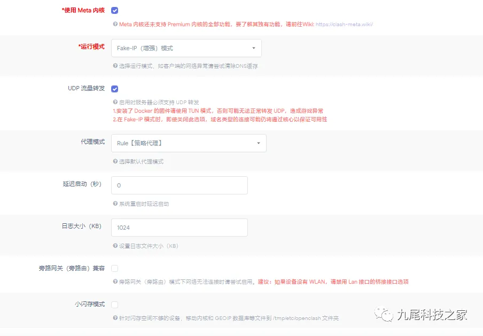The width and height of the screenshot is (483, 336).
Task: Expand the 代理模式 Rule dropdown
Action: coord(189,143)
